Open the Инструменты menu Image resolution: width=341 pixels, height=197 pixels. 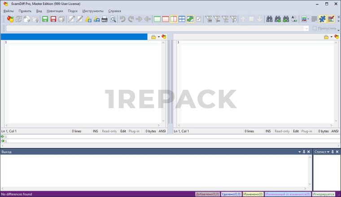92,11
